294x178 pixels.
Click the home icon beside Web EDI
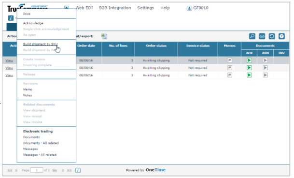pos(67,8)
